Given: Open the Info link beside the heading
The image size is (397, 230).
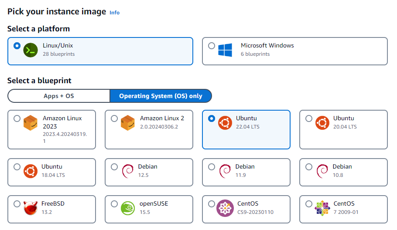Looking at the screenshot, I should [114, 13].
